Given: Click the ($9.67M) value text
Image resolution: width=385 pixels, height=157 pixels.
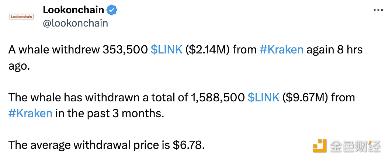Looking at the screenshot, I should click(305, 98).
